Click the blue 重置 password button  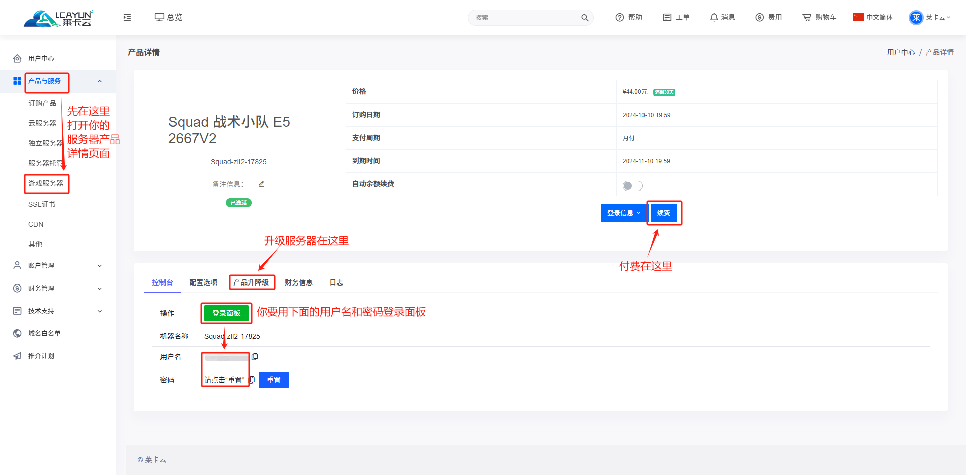click(x=274, y=380)
